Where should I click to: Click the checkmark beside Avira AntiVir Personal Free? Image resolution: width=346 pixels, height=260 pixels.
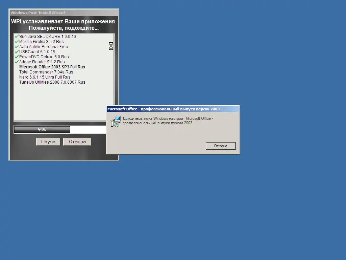click(17, 46)
